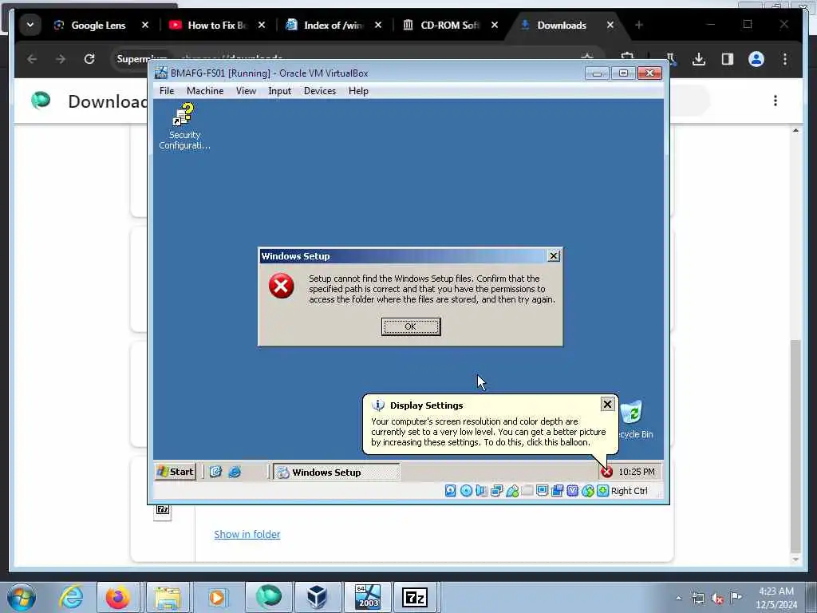Click the Right Ctrl host key label
Image resolution: width=817 pixels, height=613 pixels.
click(629, 491)
